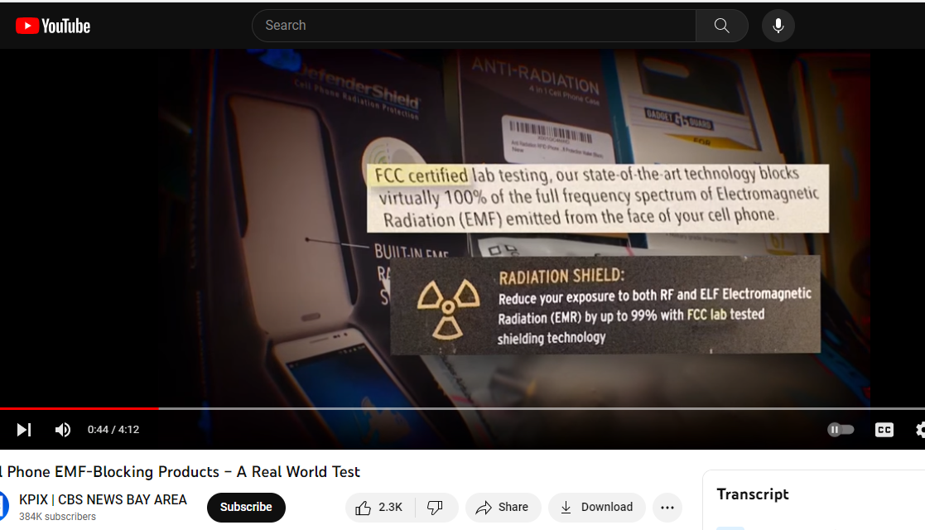
Task: Place cursor in the Search field
Action: [x=472, y=25]
